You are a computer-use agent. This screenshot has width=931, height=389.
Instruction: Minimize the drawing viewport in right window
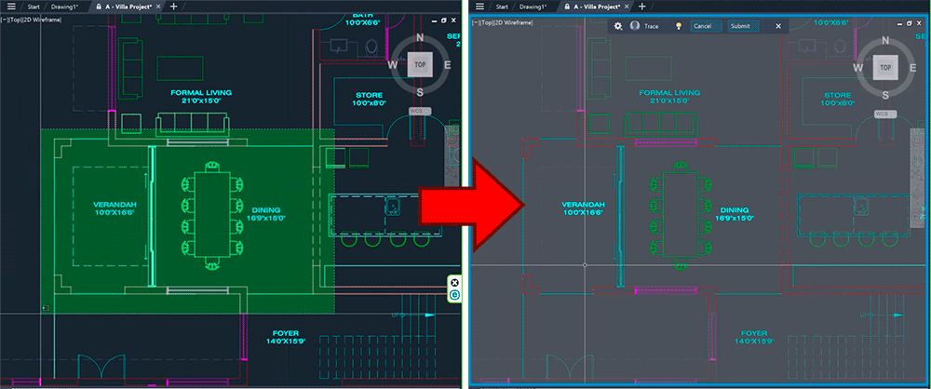[900, 22]
